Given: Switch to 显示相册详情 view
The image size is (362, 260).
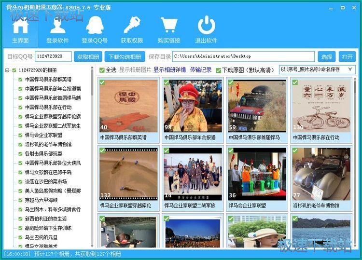Looking at the screenshot, I should [x=170, y=70].
